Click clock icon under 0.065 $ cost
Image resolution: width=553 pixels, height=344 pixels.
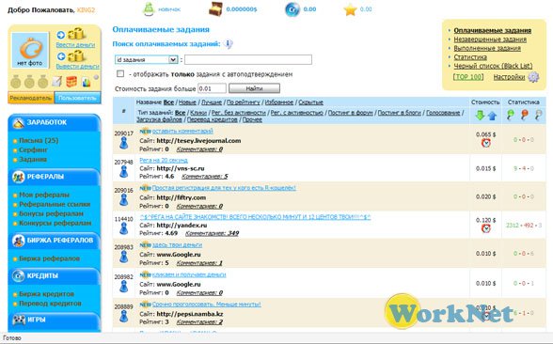click(x=486, y=143)
